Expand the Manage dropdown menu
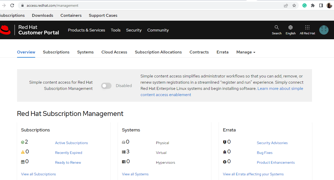The image size is (334, 180). [x=246, y=52]
